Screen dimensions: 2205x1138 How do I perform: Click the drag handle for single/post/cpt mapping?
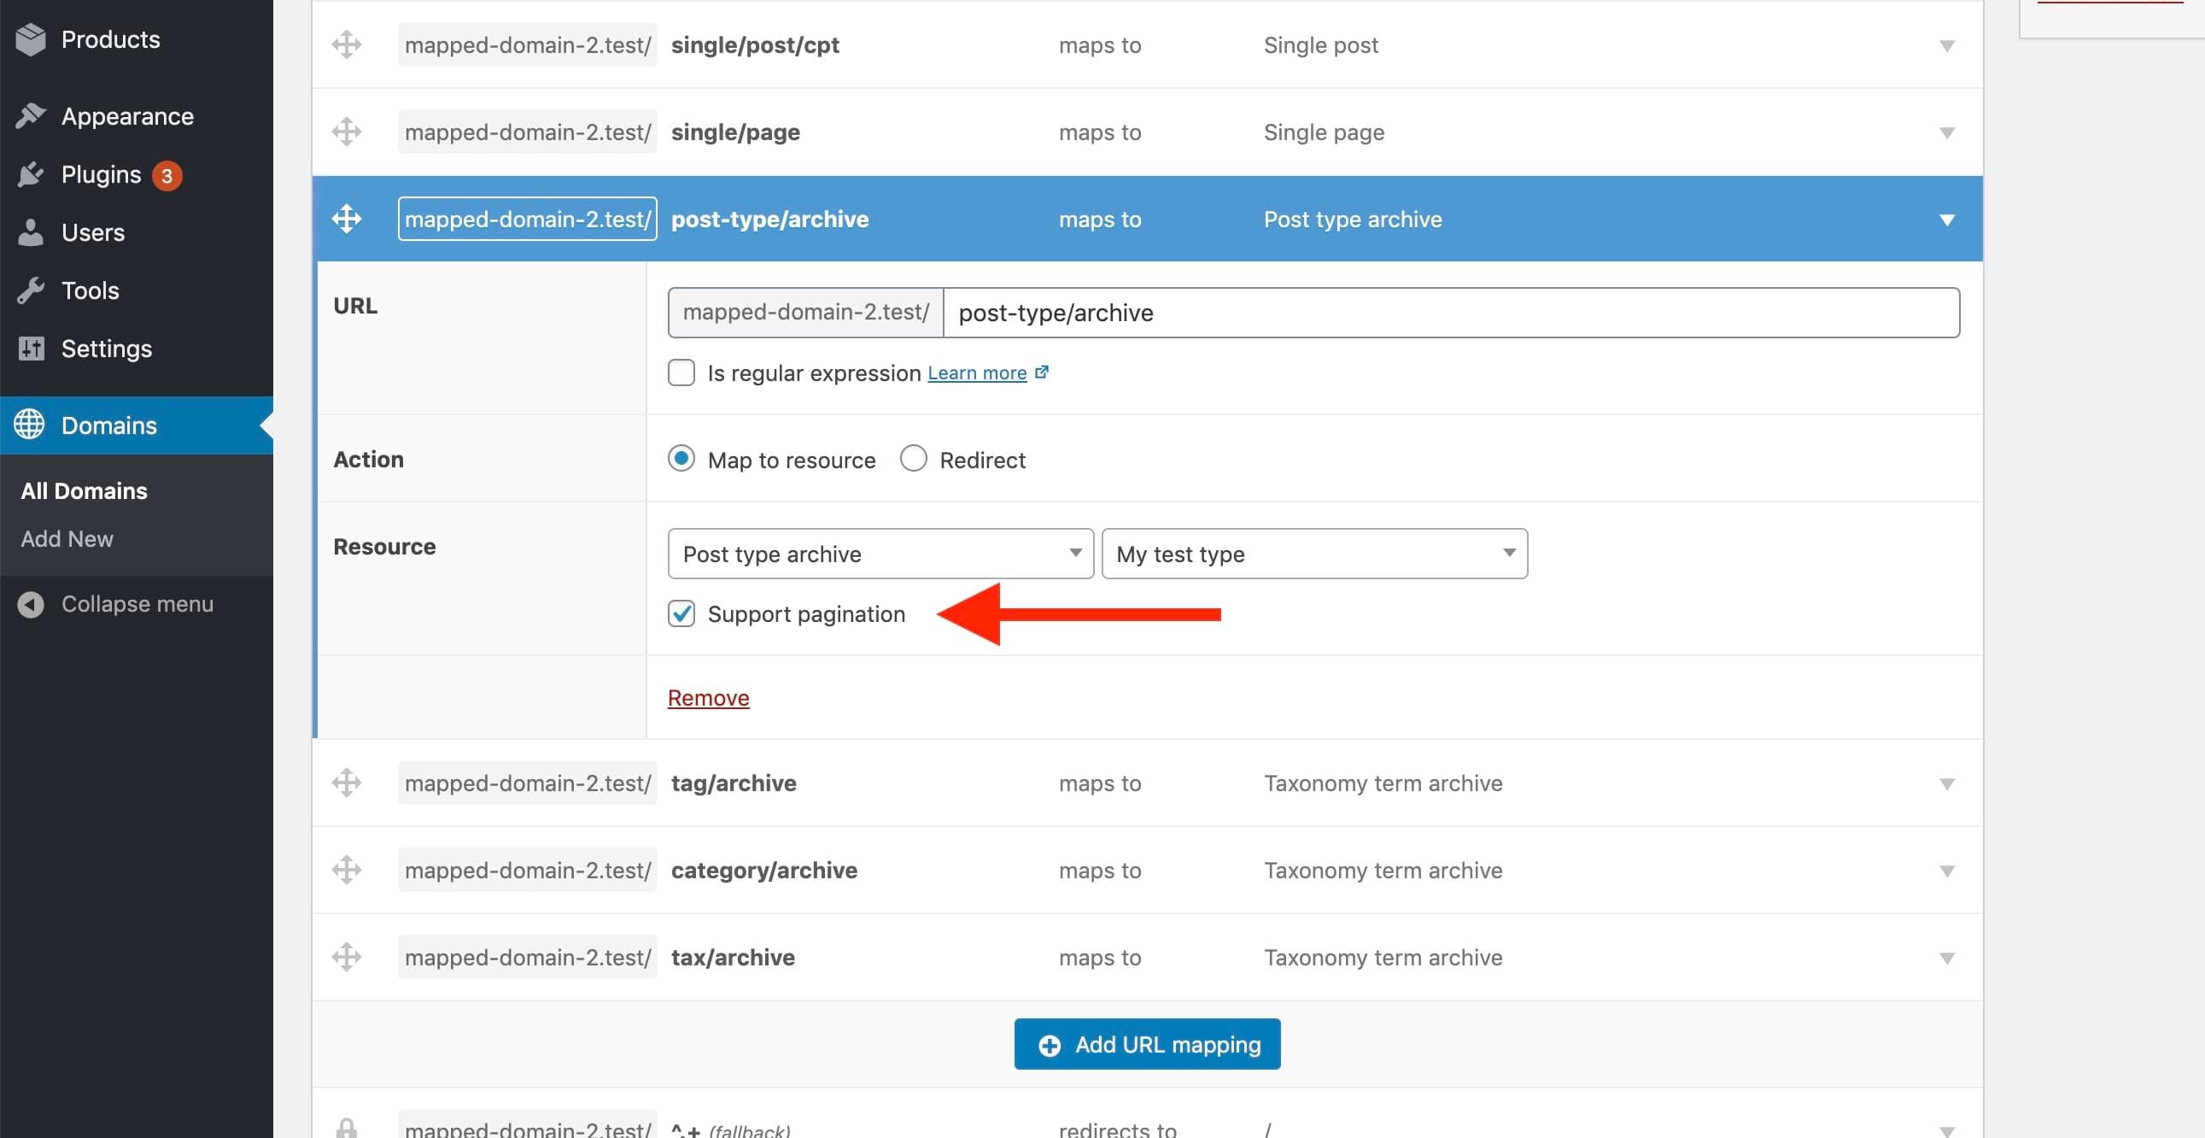(347, 44)
